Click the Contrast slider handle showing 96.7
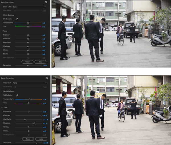The height and width of the screenshot is (145, 171). (x=42, y=116)
